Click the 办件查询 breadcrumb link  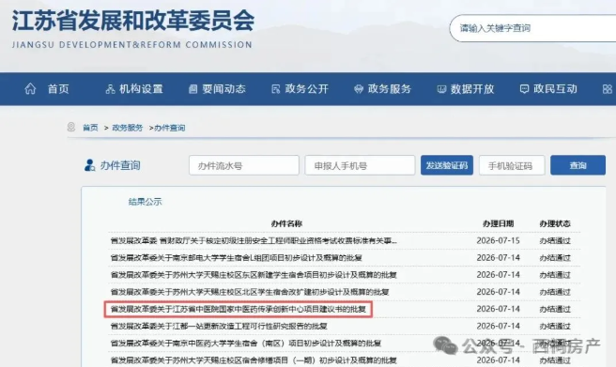click(170, 128)
